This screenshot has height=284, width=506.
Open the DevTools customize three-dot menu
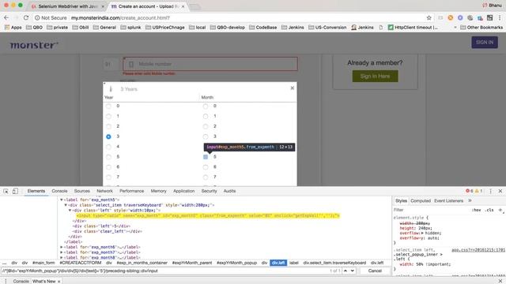[491, 191]
